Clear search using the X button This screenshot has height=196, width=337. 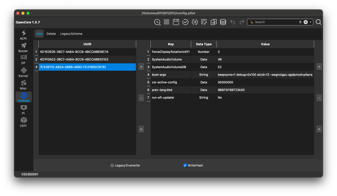pyautogui.click(x=306, y=22)
